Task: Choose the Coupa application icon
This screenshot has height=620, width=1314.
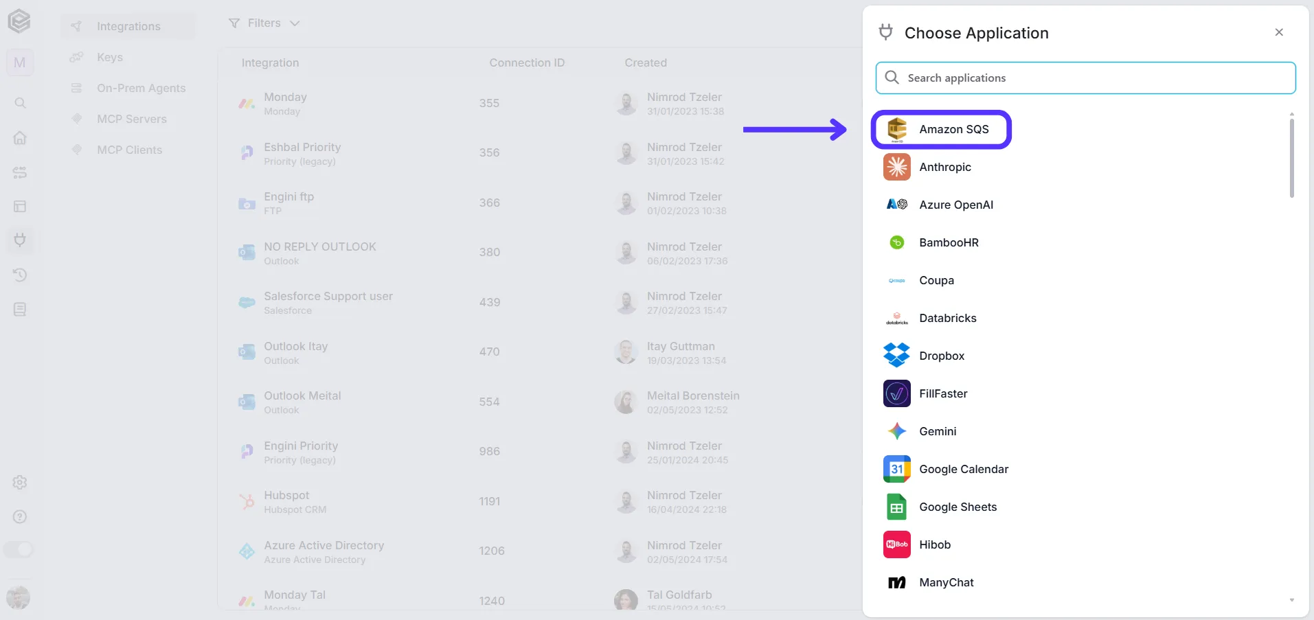Action: (x=896, y=280)
